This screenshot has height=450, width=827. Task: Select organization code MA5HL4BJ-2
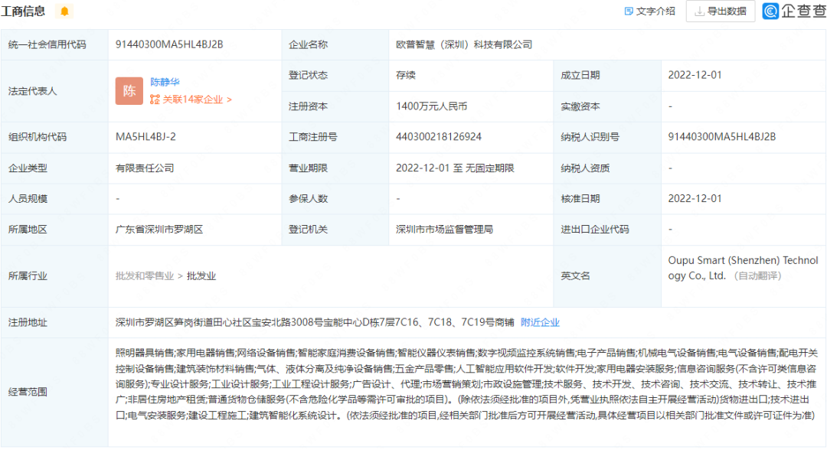pyautogui.click(x=145, y=136)
